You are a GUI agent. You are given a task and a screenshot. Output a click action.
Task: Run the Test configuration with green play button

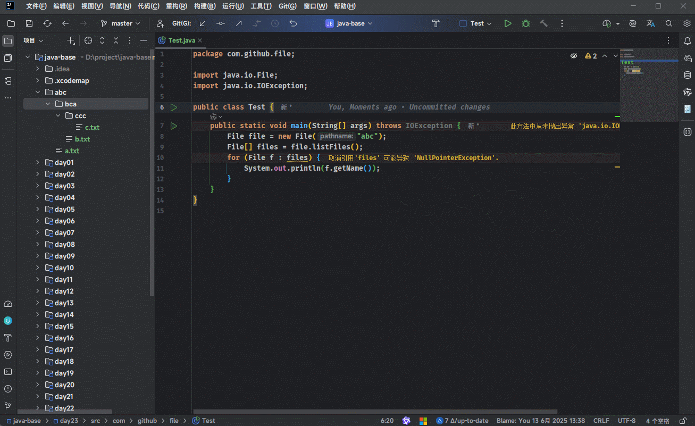coord(508,23)
